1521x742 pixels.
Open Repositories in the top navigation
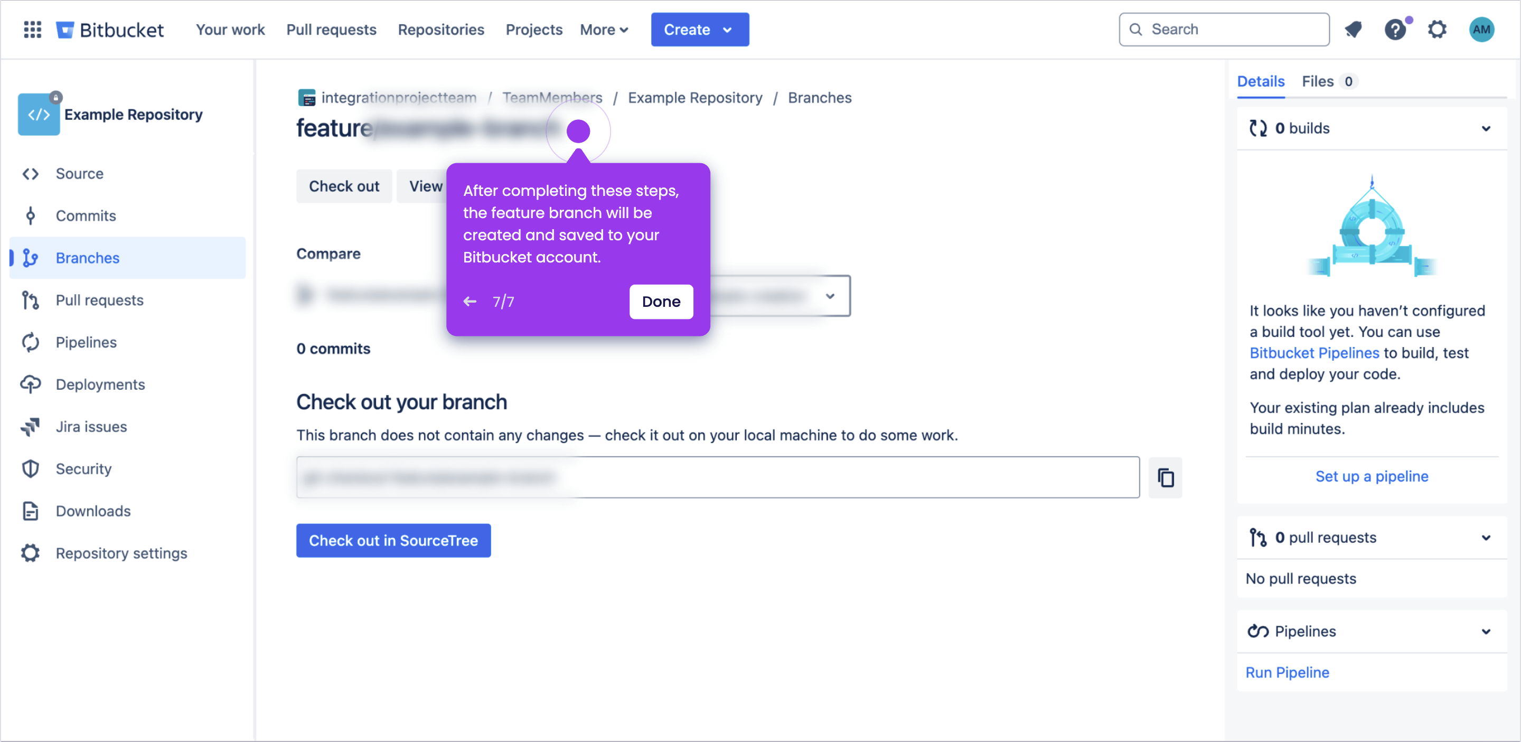(440, 30)
